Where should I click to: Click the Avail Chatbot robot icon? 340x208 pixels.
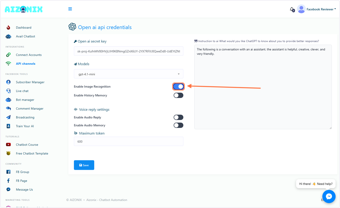(x=8, y=36)
